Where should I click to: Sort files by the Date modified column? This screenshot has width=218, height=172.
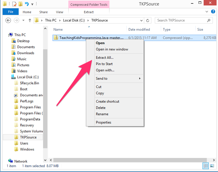(x=139, y=30)
